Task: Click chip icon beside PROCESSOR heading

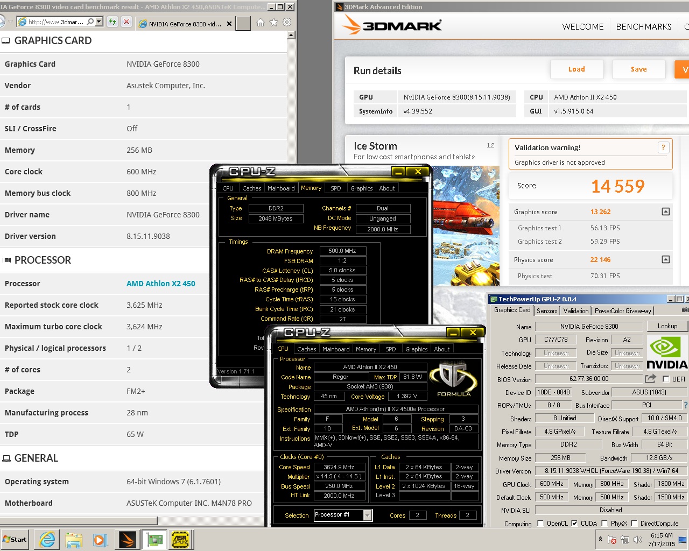Action: tap(6, 260)
